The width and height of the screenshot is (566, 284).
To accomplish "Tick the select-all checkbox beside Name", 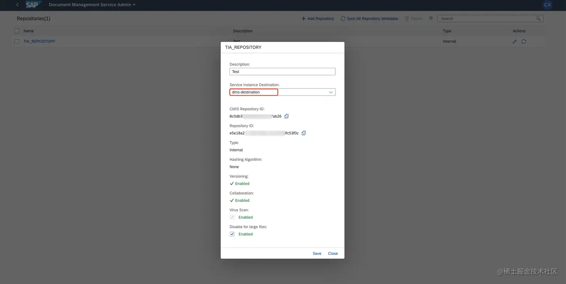I will (x=17, y=31).
